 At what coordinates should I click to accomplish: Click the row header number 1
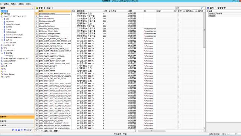pyautogui.click(x=37, y=14)
